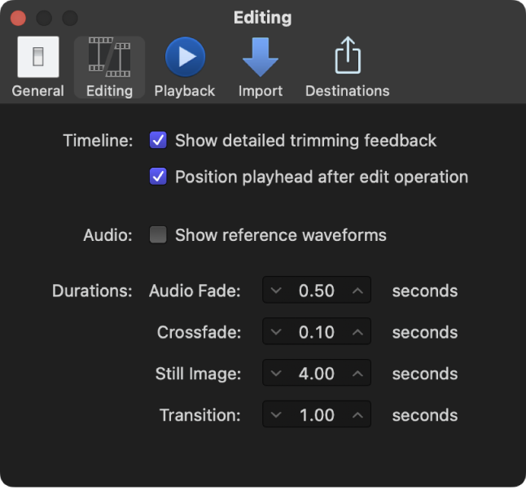Increase Still Image duration with up chevron
The width and height of the screenshot is (526, 490).
[357, 374]
